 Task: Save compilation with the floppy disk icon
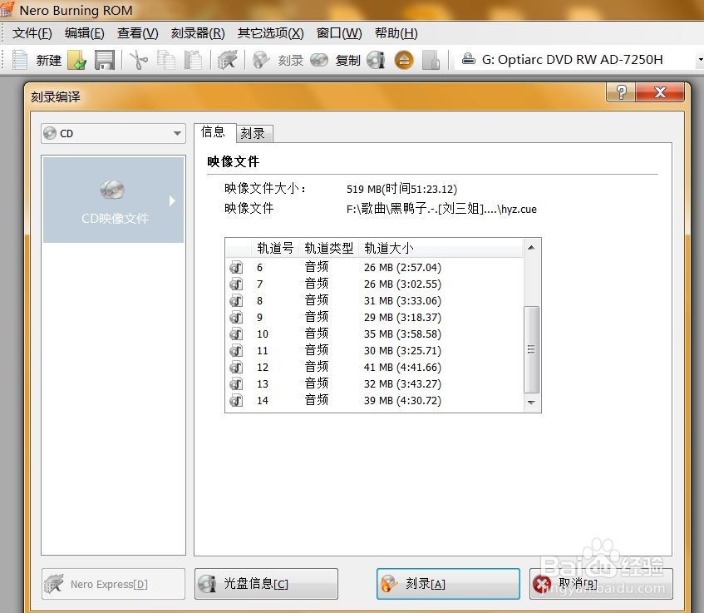point(104,60)
